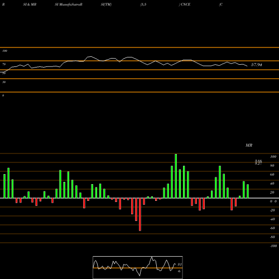Select the tallest green histogram bar
Viewport: 279px width, 279px height.
click(176, 176)
